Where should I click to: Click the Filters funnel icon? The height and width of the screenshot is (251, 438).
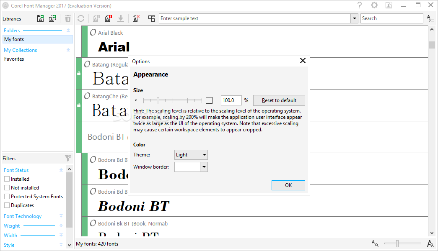[68, 158]
